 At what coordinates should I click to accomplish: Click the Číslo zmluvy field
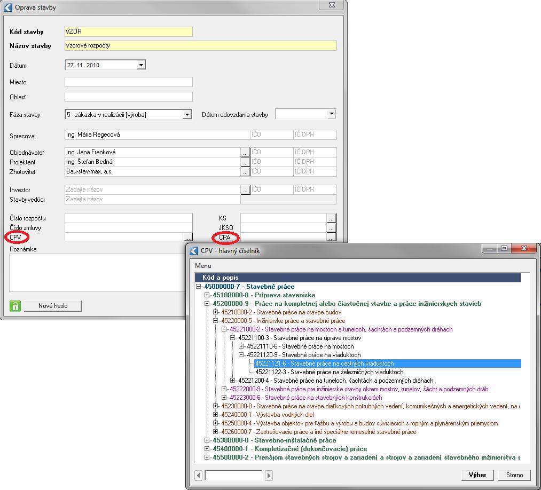point(128,228)
